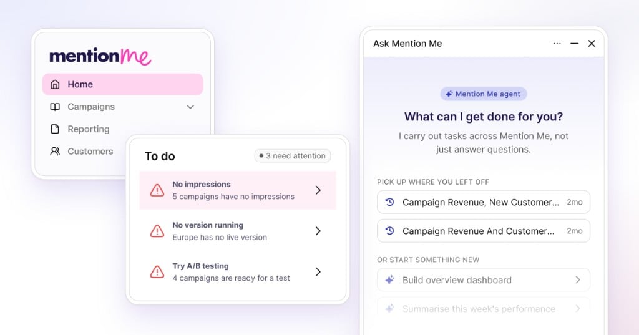Screen dimensions: 639x335
Task: Click the Build overview dashboard chevron
Action: [x=577, y=280]
